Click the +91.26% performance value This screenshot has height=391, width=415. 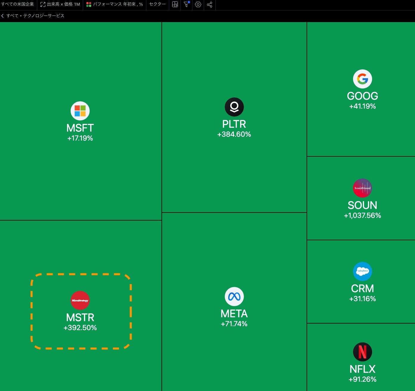(x=363, y=379)
